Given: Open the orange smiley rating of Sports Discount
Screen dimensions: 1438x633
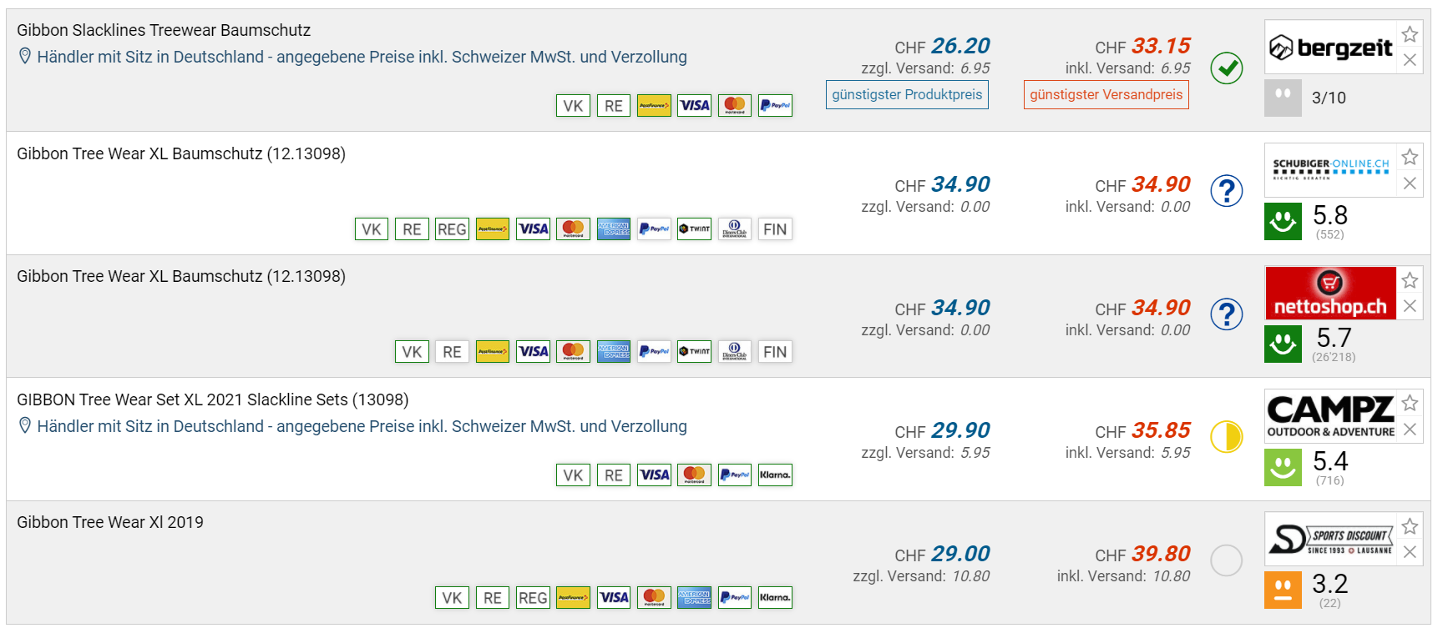Looking at the screenshot, I should click(x=1283, y=590).
